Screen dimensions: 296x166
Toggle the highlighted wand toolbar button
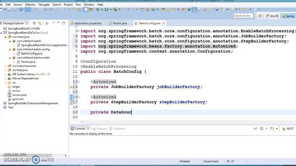click(28, 9)
